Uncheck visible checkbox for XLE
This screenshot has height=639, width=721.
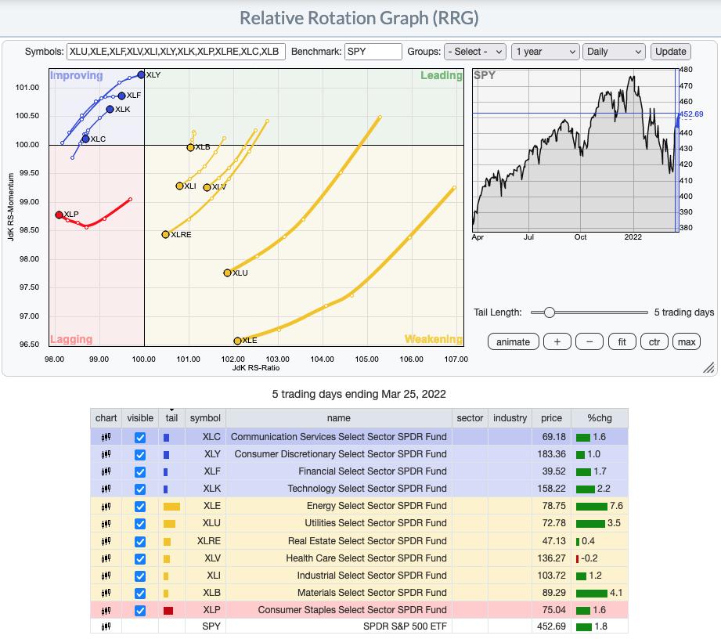[x=140, y=507]
